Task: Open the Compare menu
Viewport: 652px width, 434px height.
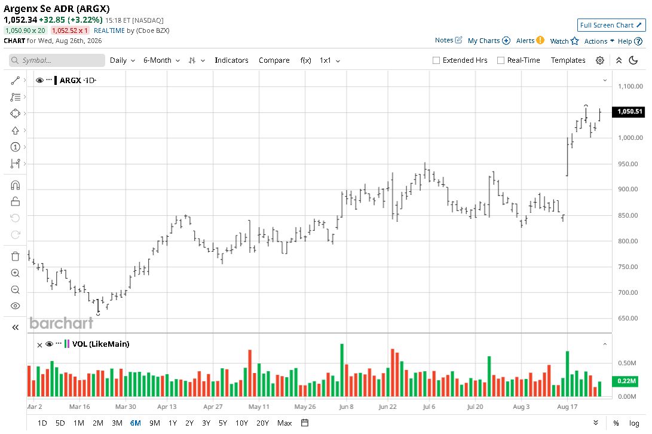Action: point(274,60)
